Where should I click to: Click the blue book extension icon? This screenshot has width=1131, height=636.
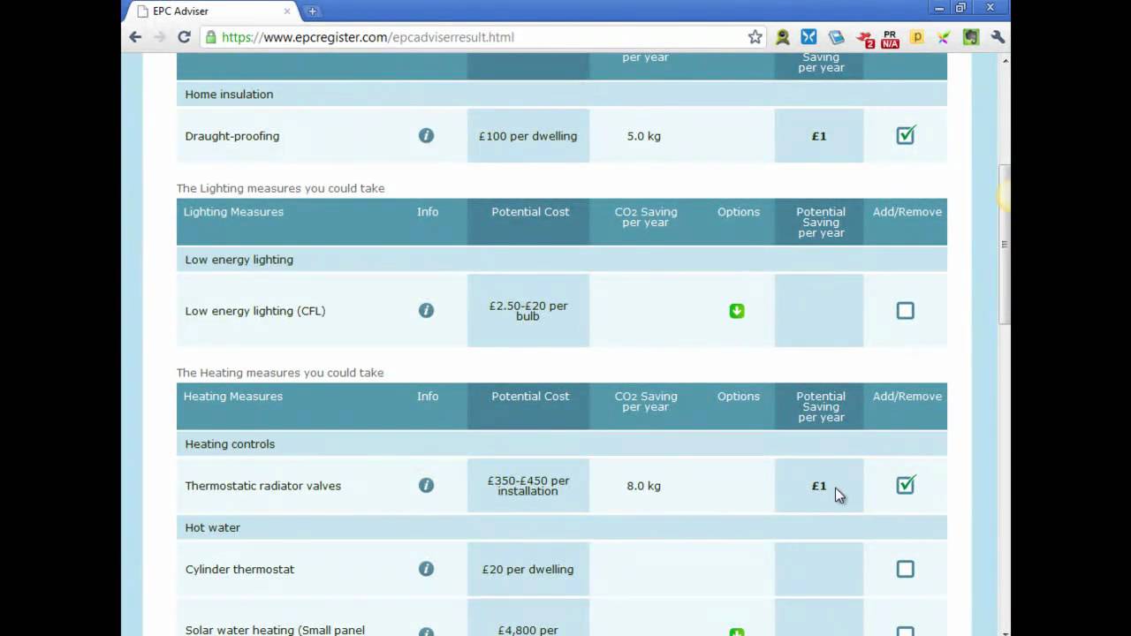click(x=836, y=37)
